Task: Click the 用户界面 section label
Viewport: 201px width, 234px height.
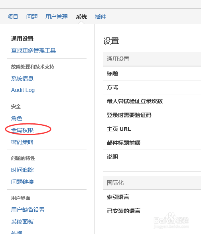Action: (x=21, y=198)
